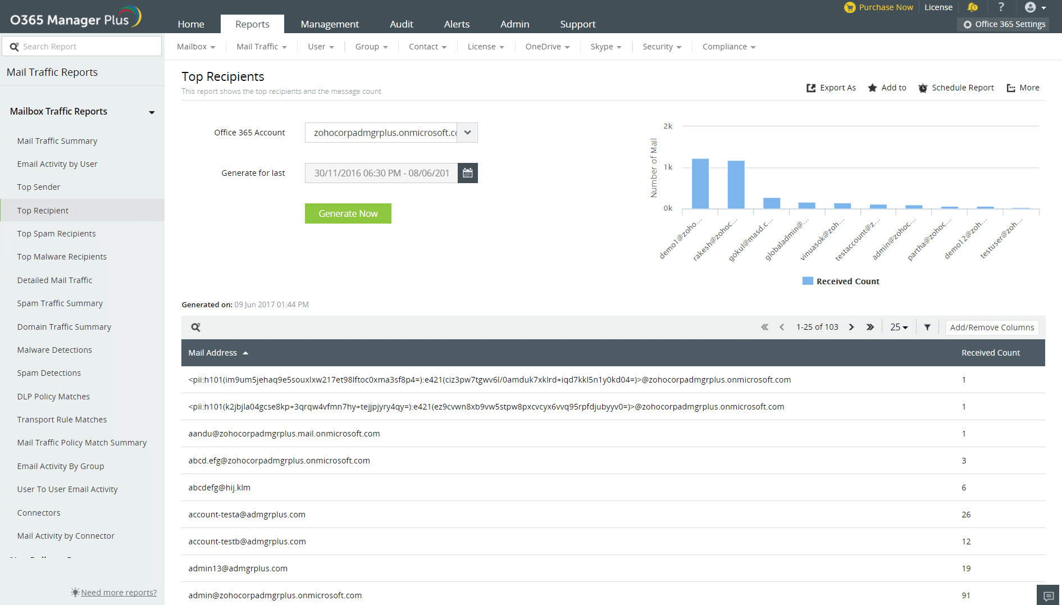Open the Compliance reports dropdown
The image size is (1062, 605).
tap(729, 47)
